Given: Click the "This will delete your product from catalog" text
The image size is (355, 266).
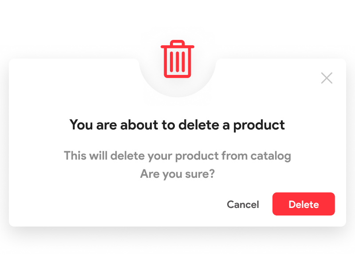Looking at the screenshot, I should pyautogui.click(x=177, y=156).
